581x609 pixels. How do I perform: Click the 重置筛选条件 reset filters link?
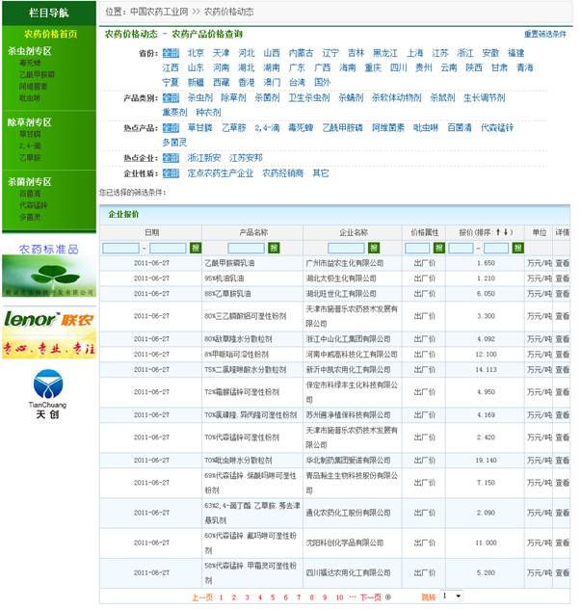click(545, 34)
